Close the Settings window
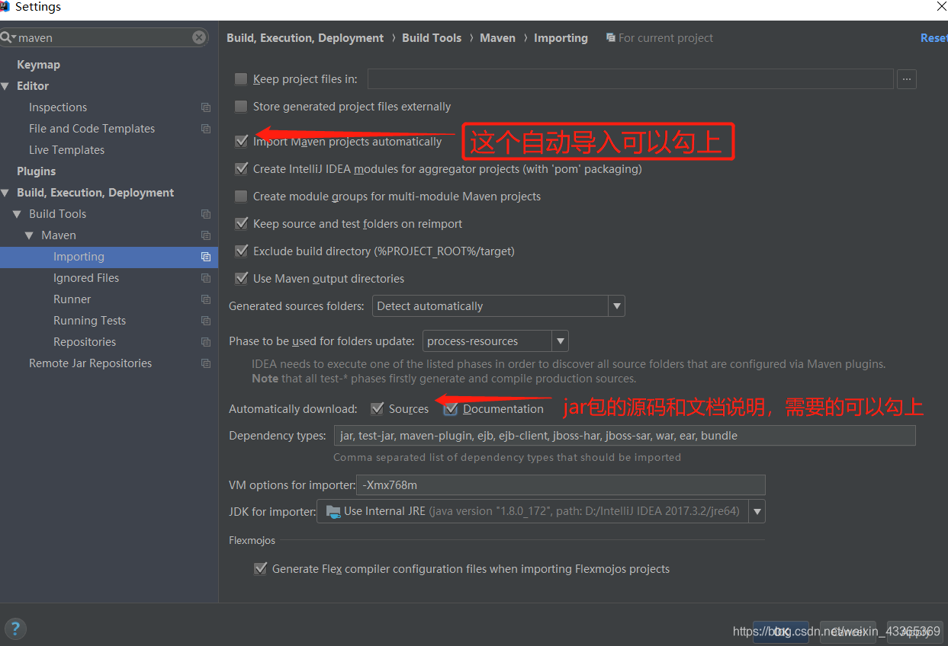This screenshot has height=646, width=948. pos(941,6)
